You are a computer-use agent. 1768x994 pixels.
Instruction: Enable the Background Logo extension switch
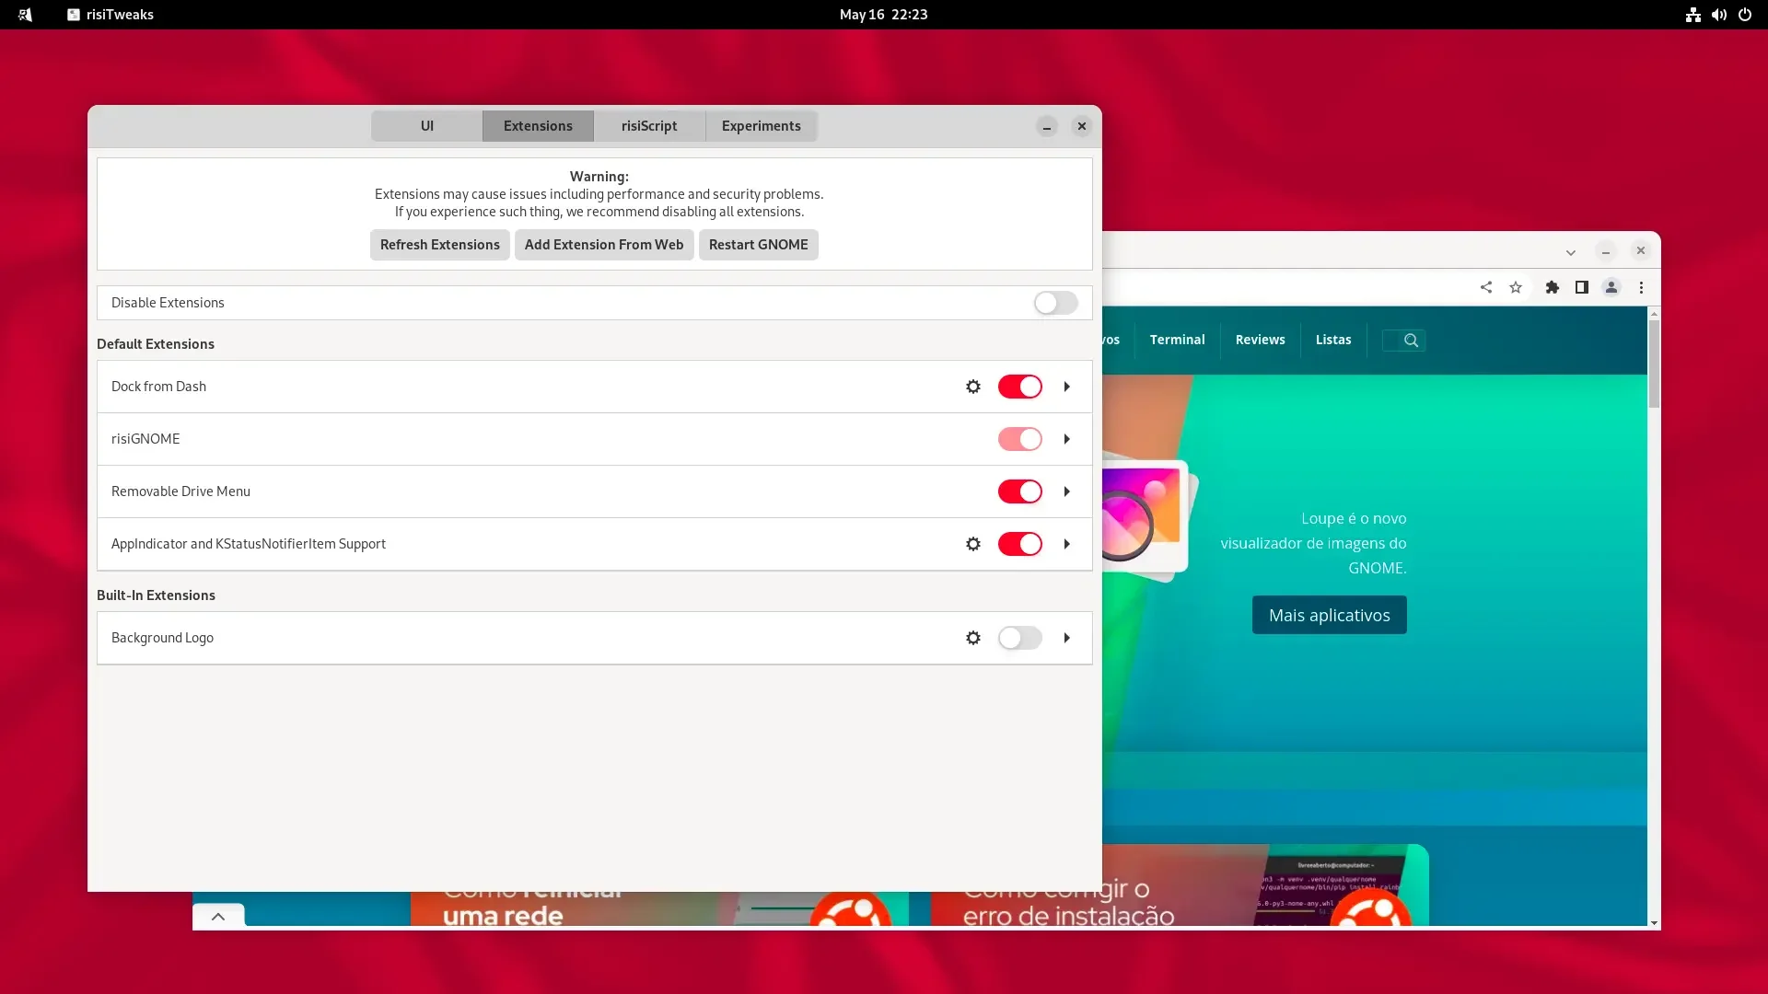(x=1020, y=638)
